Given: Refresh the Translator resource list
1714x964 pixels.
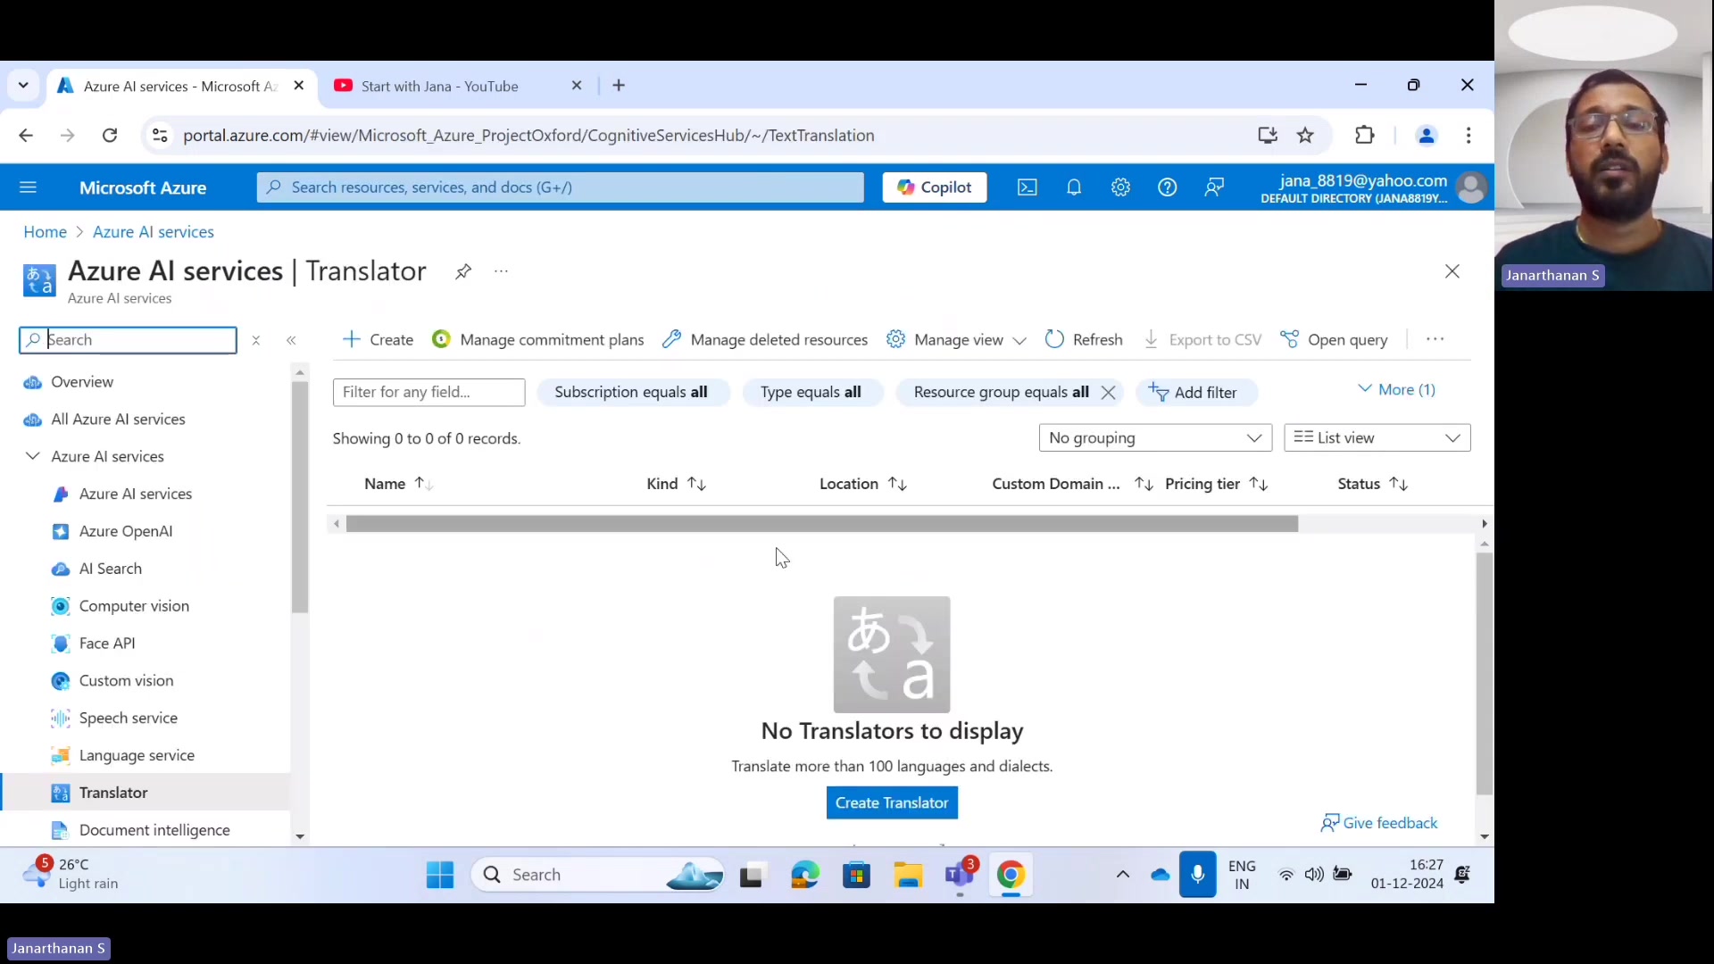Looking at the screenshot, I should 1083,339.
